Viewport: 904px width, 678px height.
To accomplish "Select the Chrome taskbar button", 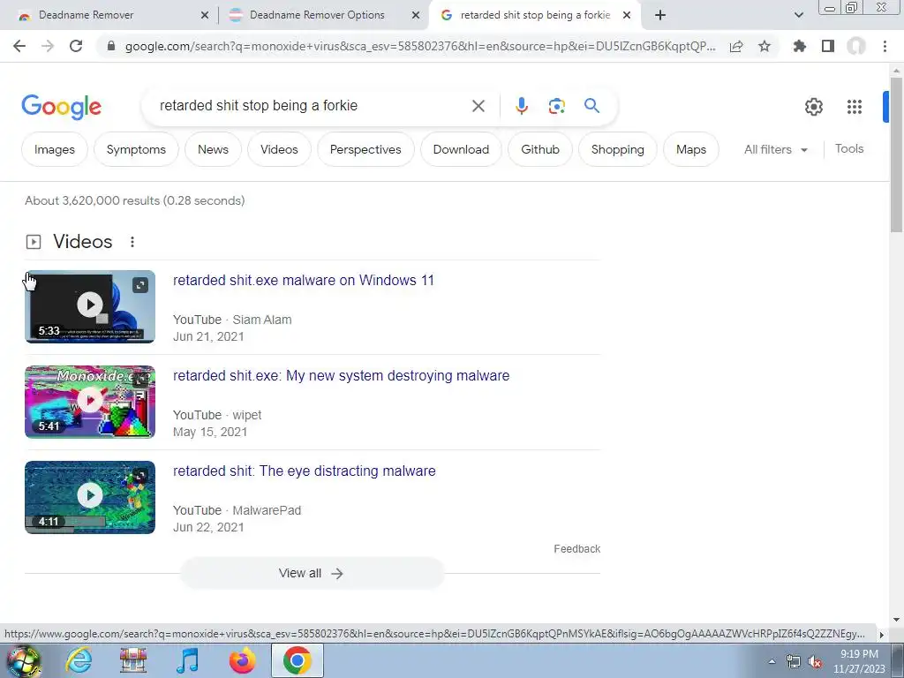I will pyautogui.click(x=297, y=660).
